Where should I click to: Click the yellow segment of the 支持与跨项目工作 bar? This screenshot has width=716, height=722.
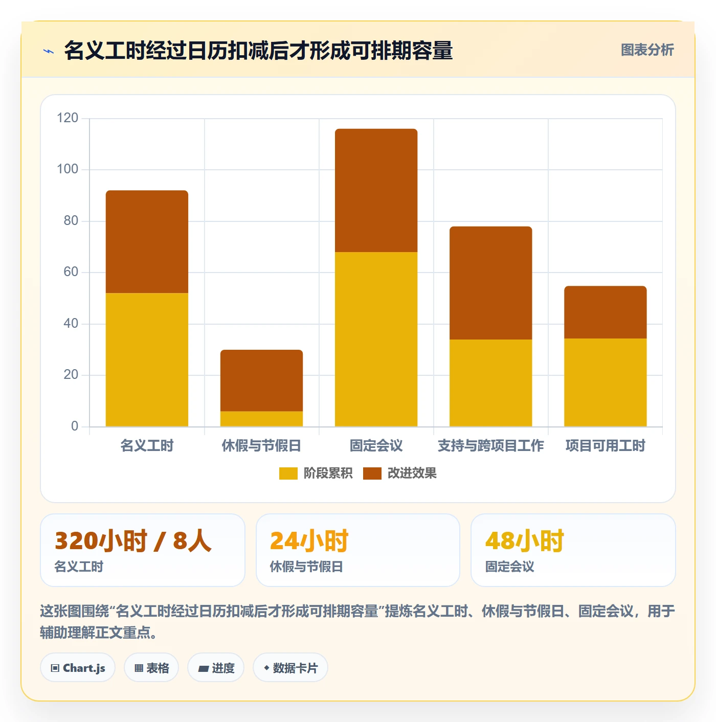(490, 383)
